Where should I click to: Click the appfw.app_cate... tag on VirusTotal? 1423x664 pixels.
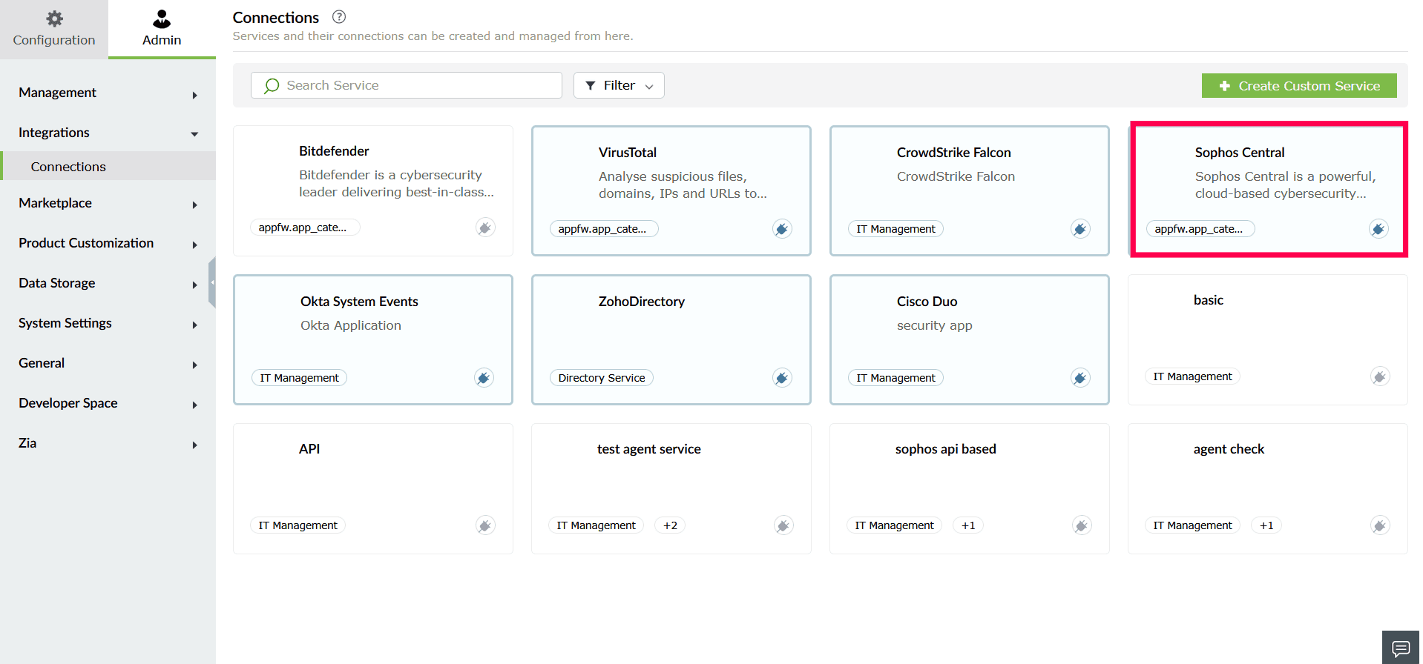pyautogui.click(x=604, y=229)
